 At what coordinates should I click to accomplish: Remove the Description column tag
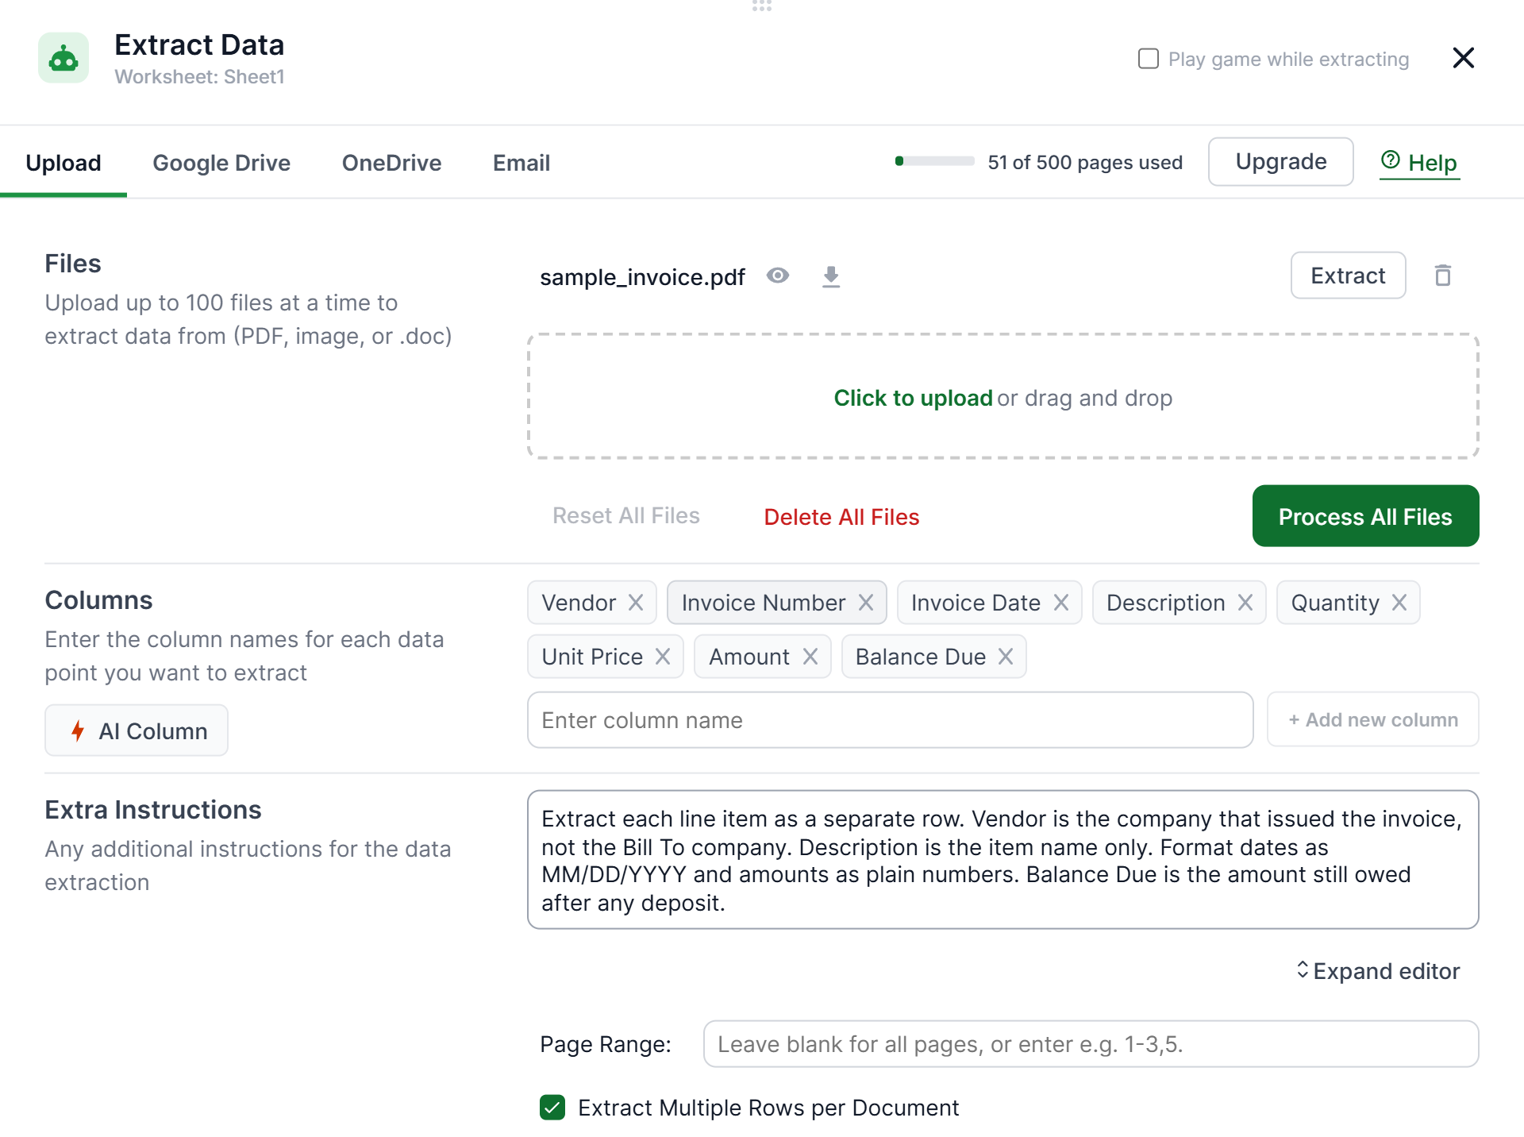(1245, 603)
